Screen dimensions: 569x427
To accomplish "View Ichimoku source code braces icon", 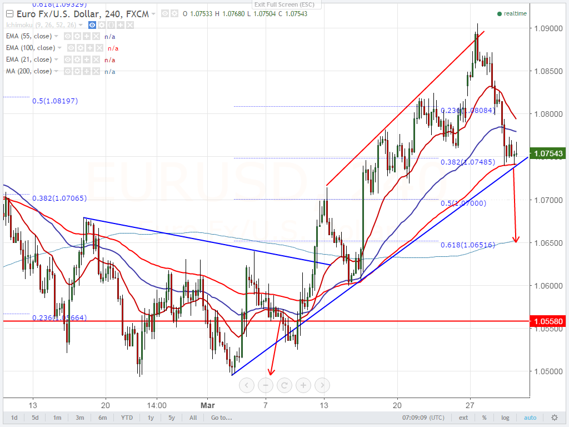I will (x=111, y=25).
